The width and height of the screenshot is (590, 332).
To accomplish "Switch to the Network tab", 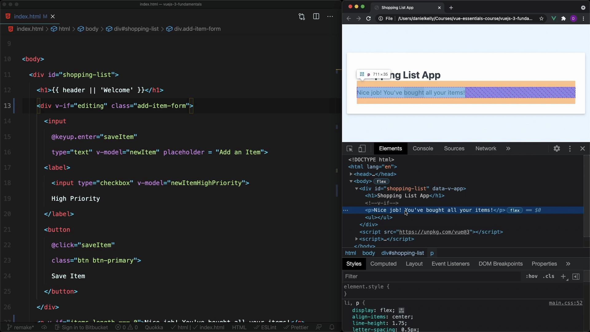I will 486,148.
